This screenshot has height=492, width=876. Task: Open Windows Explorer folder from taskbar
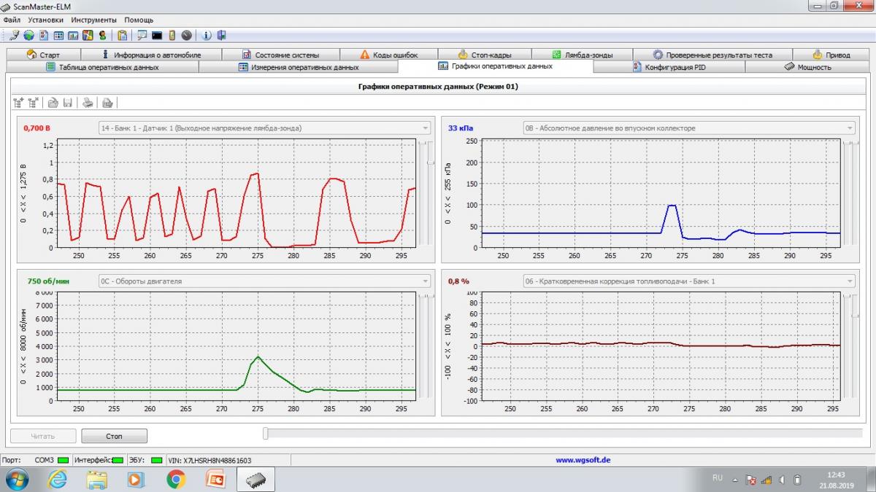click(x=97, y=480)
